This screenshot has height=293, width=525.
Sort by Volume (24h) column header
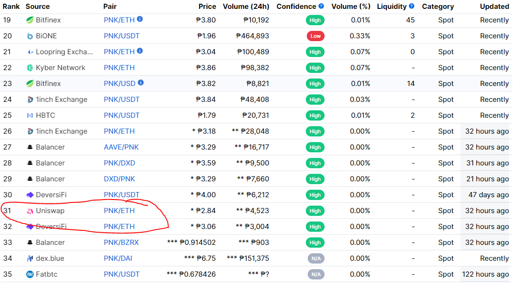coord(246,7)
